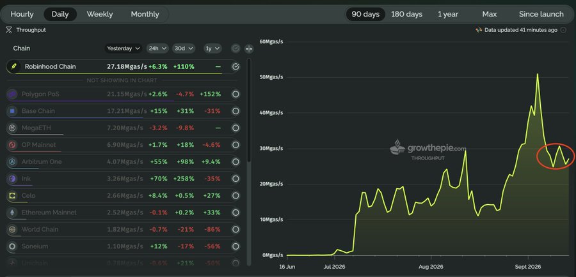Click the OP Mainnet logo icon
Image resolution: width=576 pixels, height=277 pixels.
12,145
